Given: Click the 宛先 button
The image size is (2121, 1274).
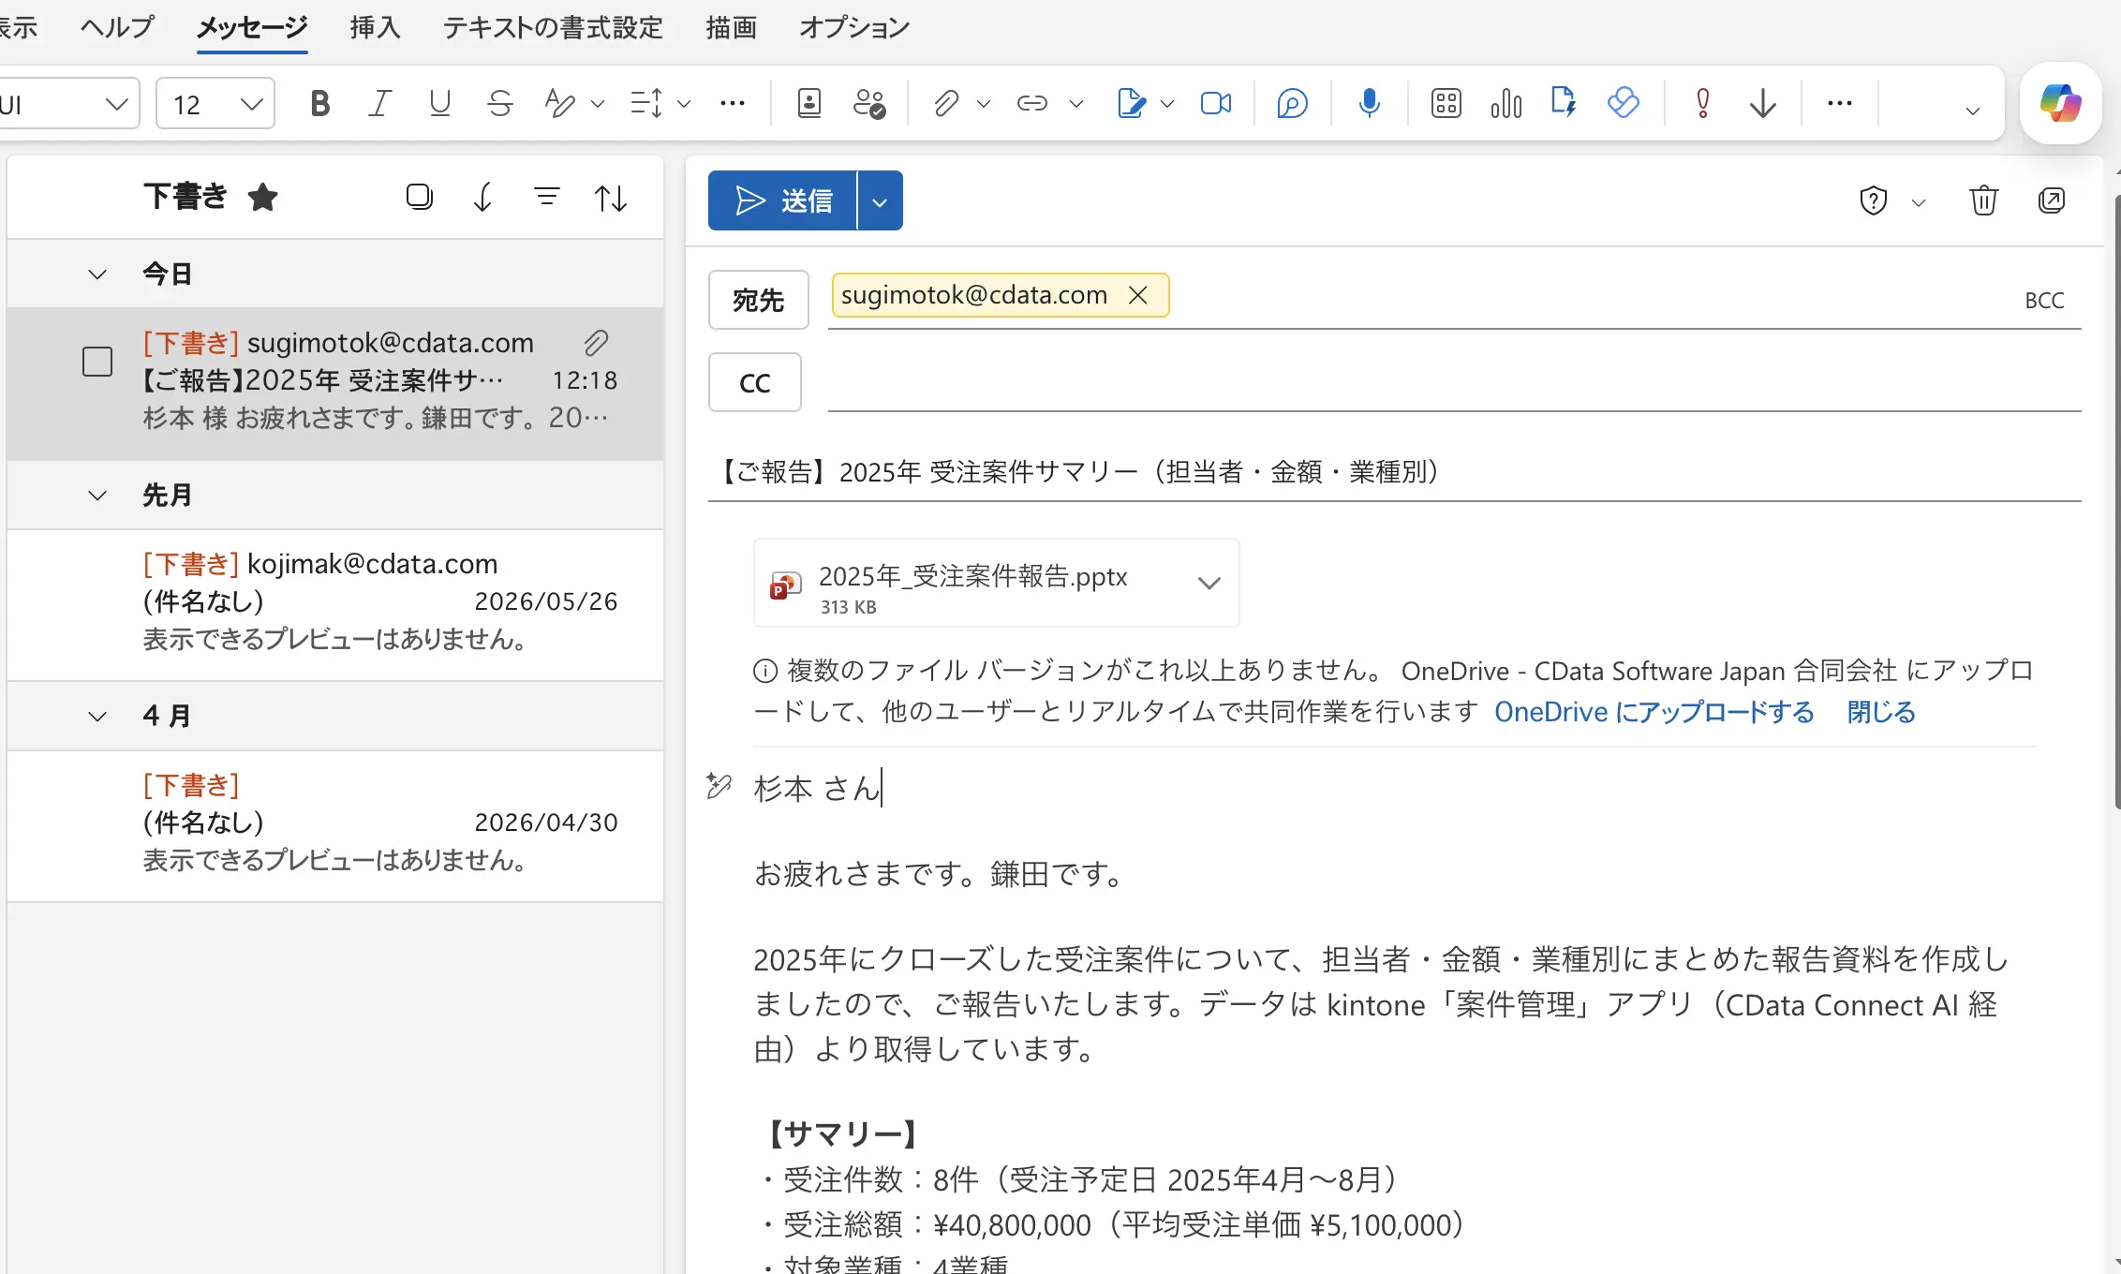Looking at the screenshot, I should pyautogui.click(x=759, y=300).
